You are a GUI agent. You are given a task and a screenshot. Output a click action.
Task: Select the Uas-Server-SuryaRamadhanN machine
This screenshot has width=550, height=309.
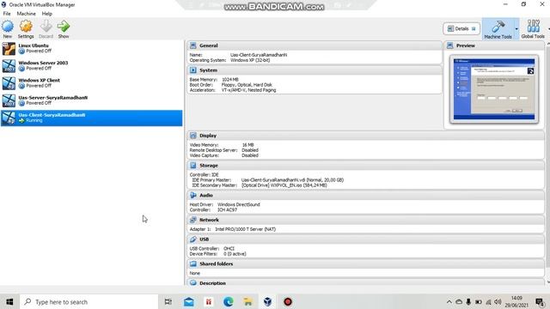coord(91,100)
